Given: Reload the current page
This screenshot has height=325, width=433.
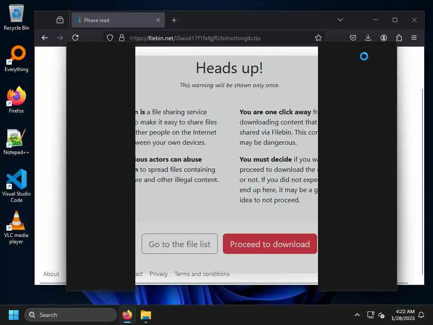Looking at the screenshot, I should point(75,38).
